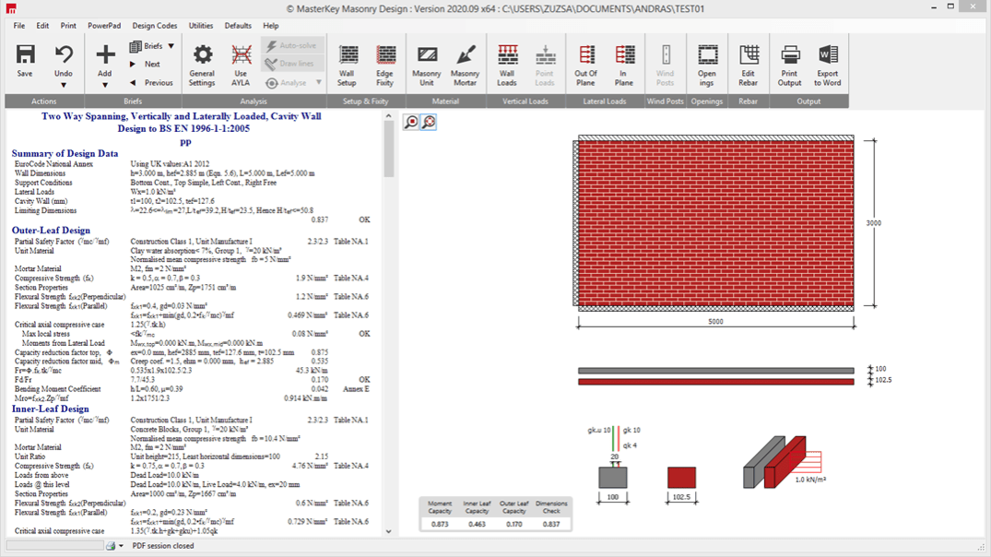
Task: Click the red 102.5 brick section
Action: 681,478
